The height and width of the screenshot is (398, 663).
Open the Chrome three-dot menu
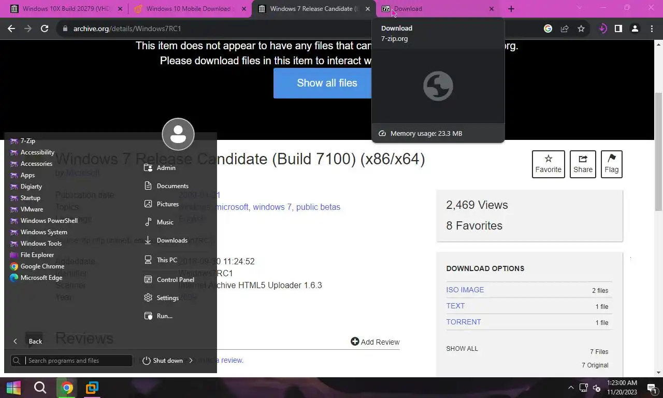(652, 29)
